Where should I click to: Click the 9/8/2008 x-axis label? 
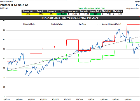coord(128,99)
